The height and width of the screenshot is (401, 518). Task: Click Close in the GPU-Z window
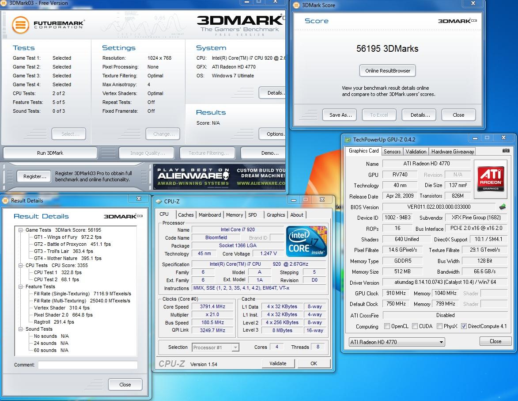point(495,341)
